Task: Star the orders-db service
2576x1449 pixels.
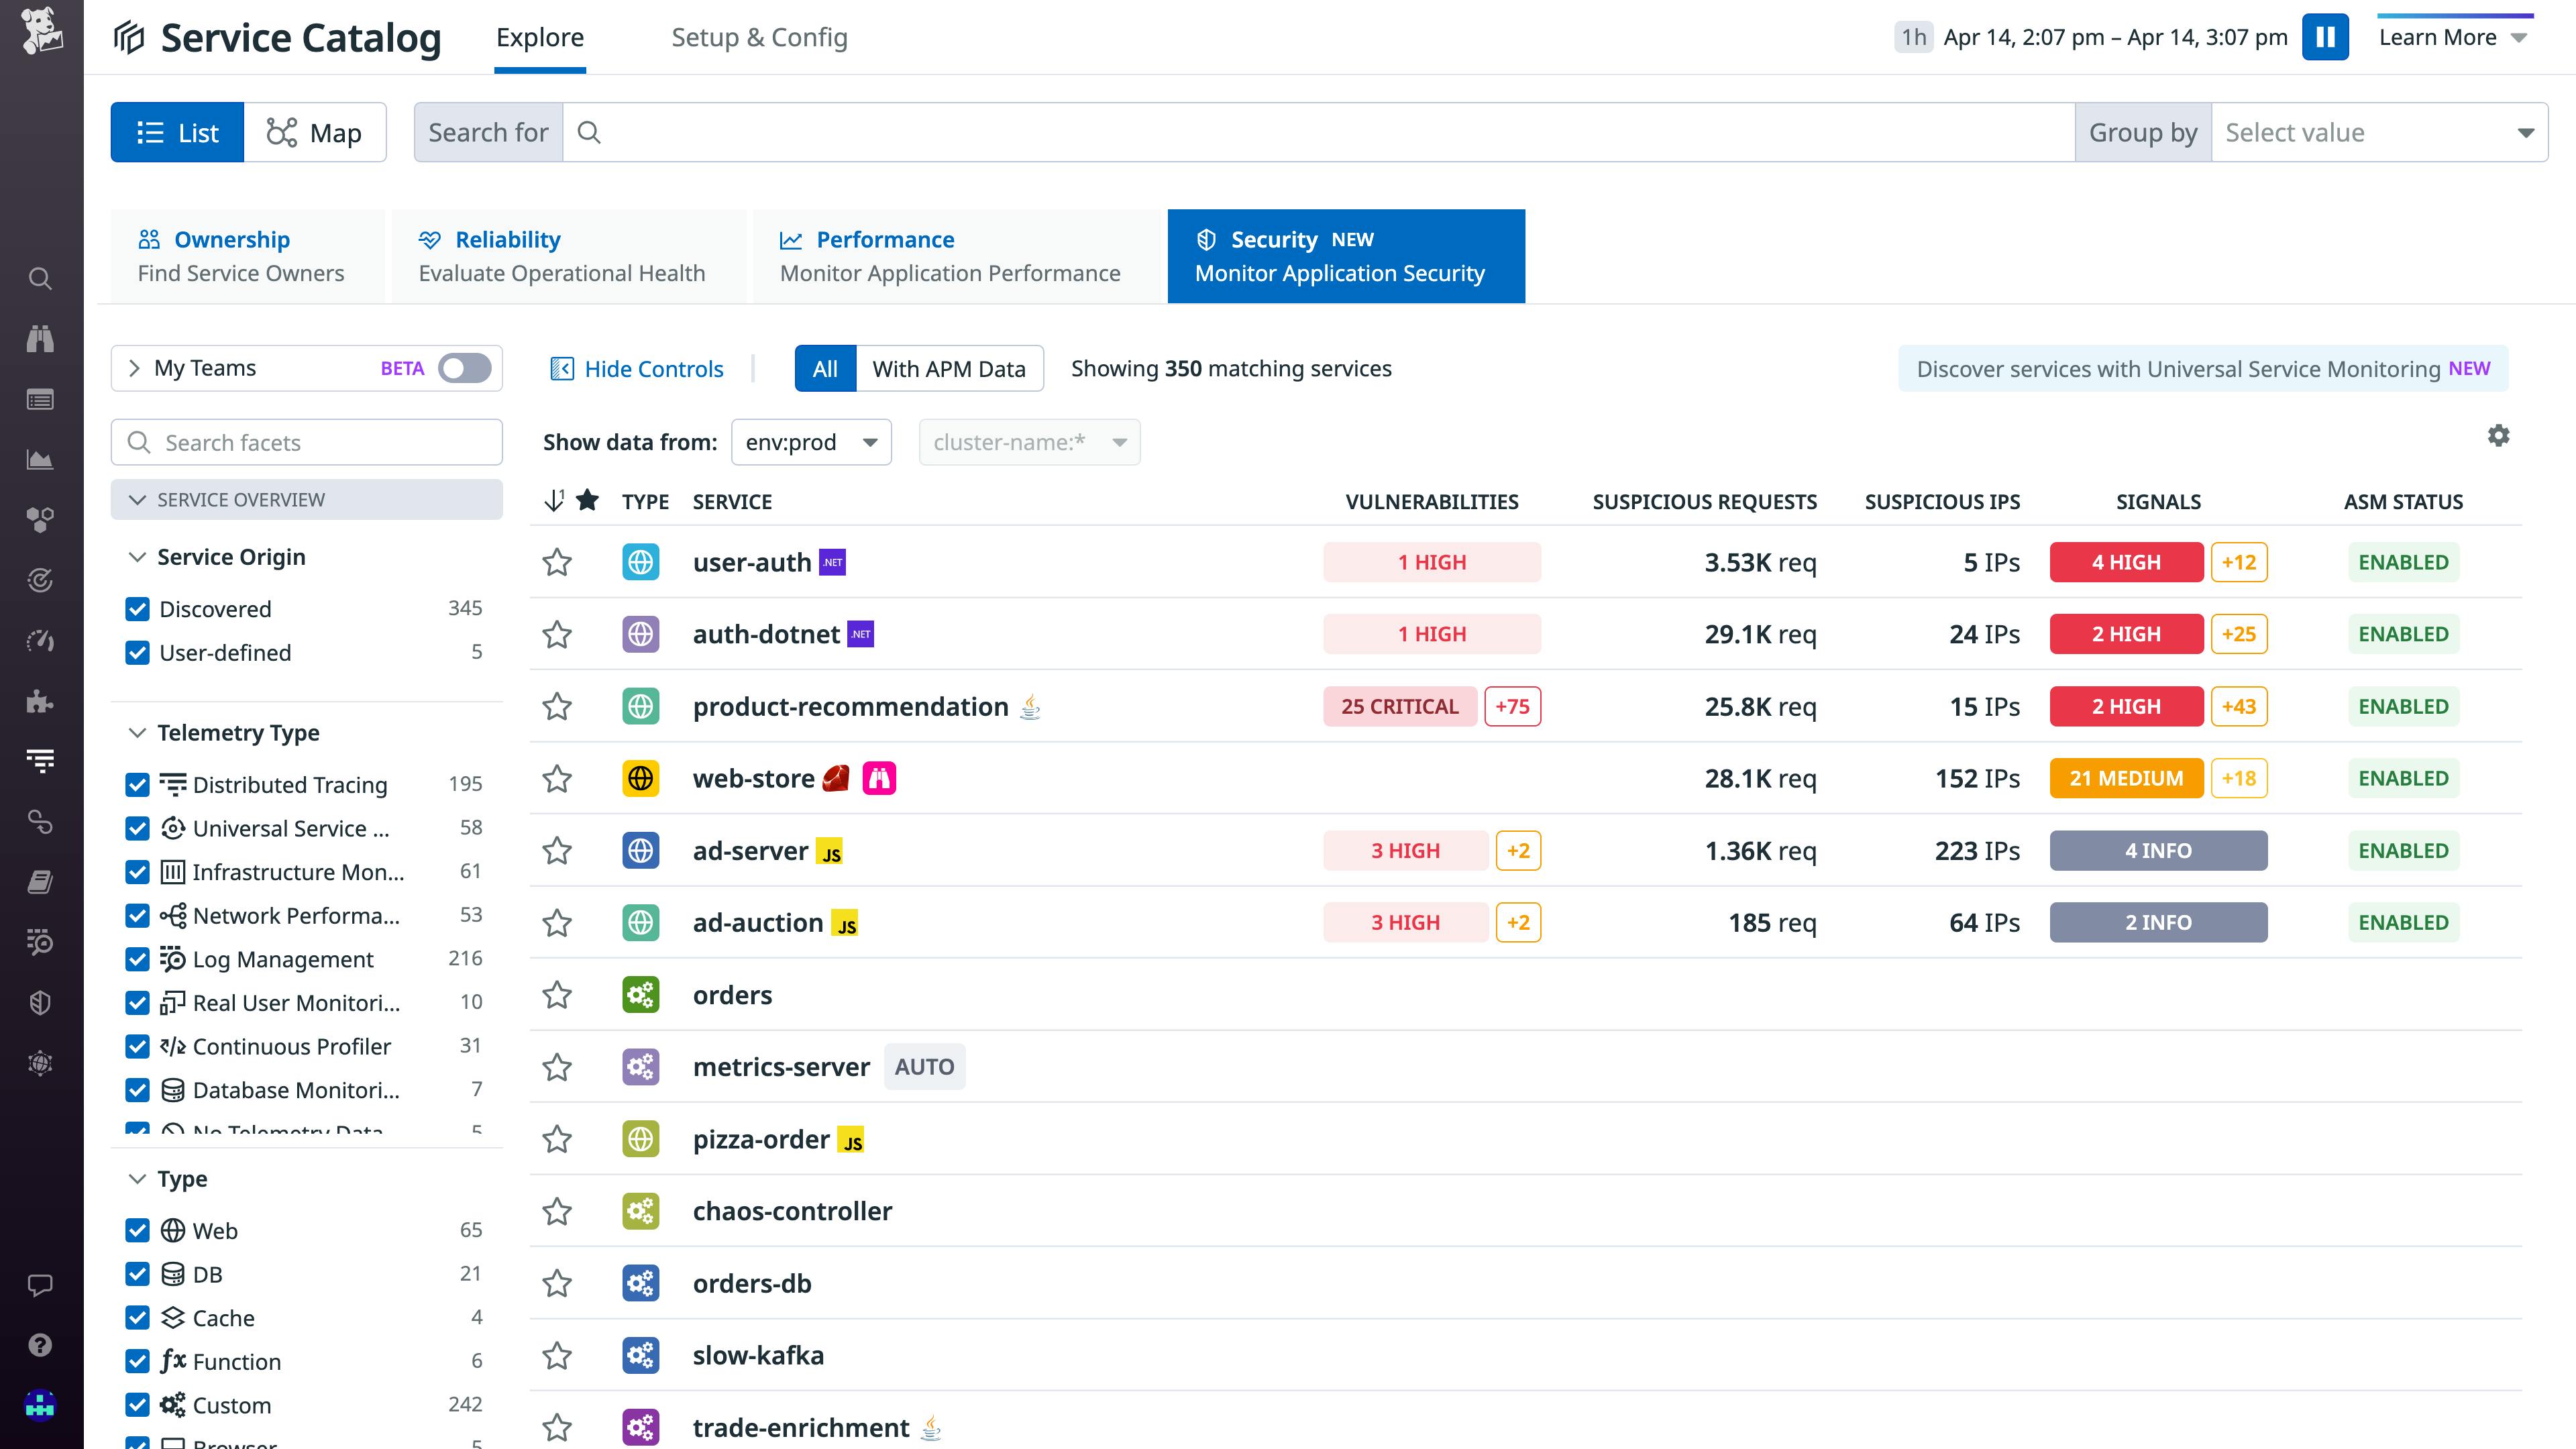Action: click(x=557, y=1283)
